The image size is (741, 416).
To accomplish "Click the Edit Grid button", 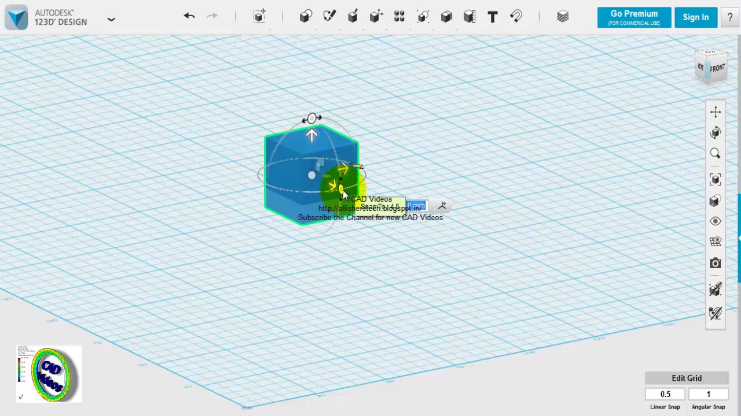I will click(x=687, y=378).
